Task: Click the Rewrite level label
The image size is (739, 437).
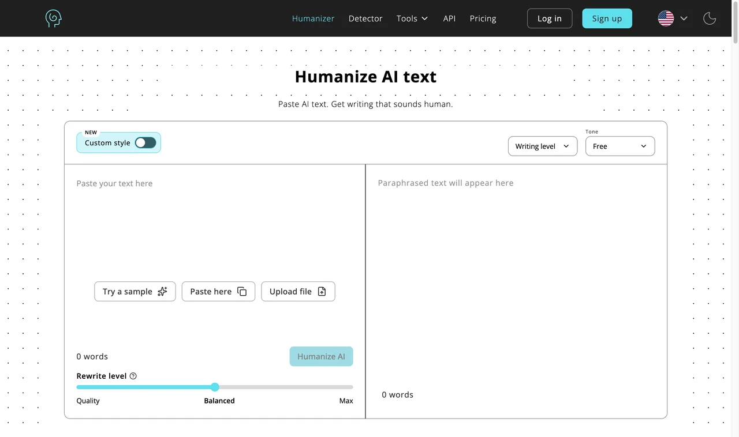Action: (x=102, y=376)
